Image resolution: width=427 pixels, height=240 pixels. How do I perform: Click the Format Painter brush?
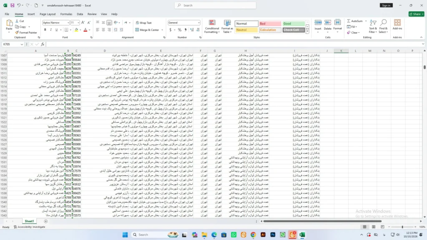tap(17, 32)
